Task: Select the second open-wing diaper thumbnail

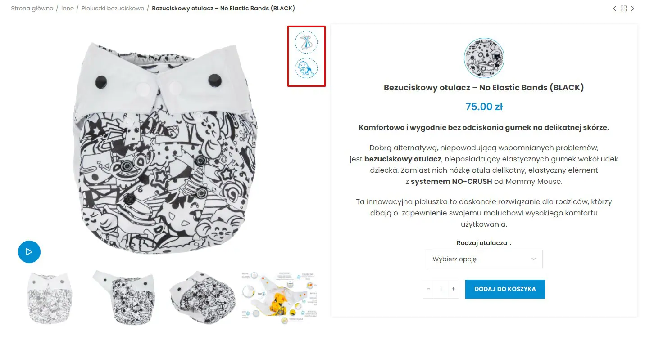Action: point(125,297)
